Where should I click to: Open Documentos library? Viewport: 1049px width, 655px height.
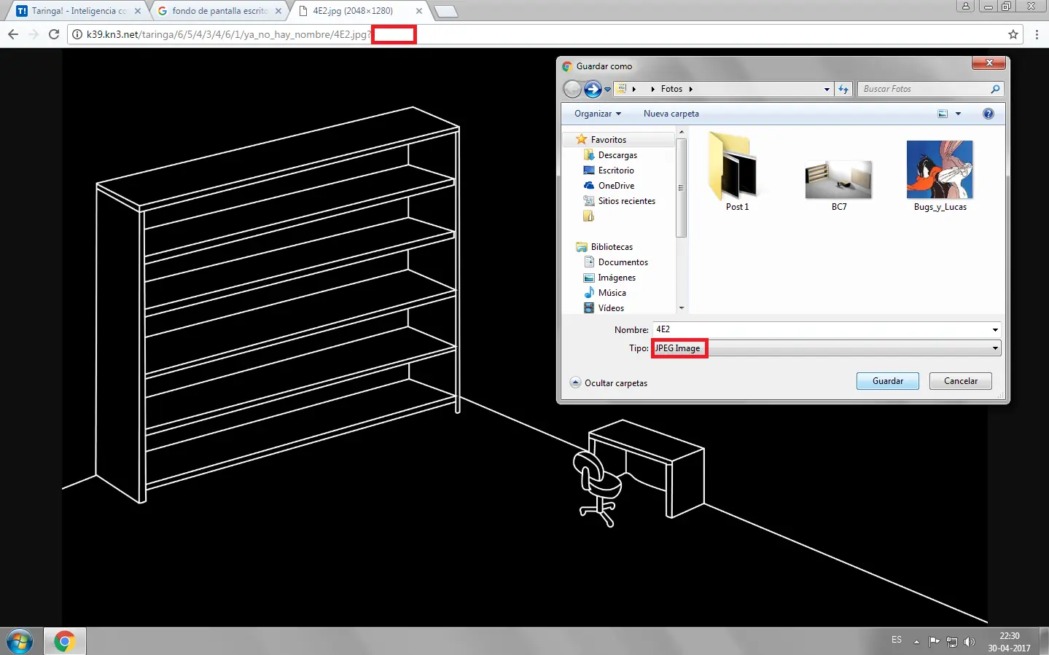click(623, 262)
